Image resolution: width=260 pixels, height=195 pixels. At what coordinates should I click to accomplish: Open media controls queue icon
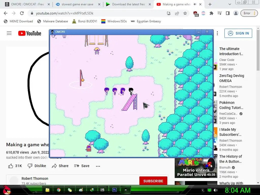(x=220, y=13)
